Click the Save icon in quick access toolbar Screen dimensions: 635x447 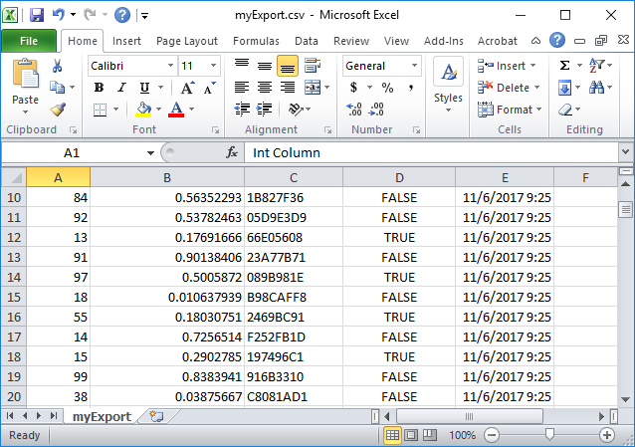click(x=37, y=15)
